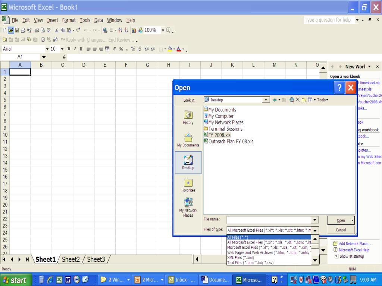
Task: Create a new folder in the Open dialog
Action: pos(304,100)
